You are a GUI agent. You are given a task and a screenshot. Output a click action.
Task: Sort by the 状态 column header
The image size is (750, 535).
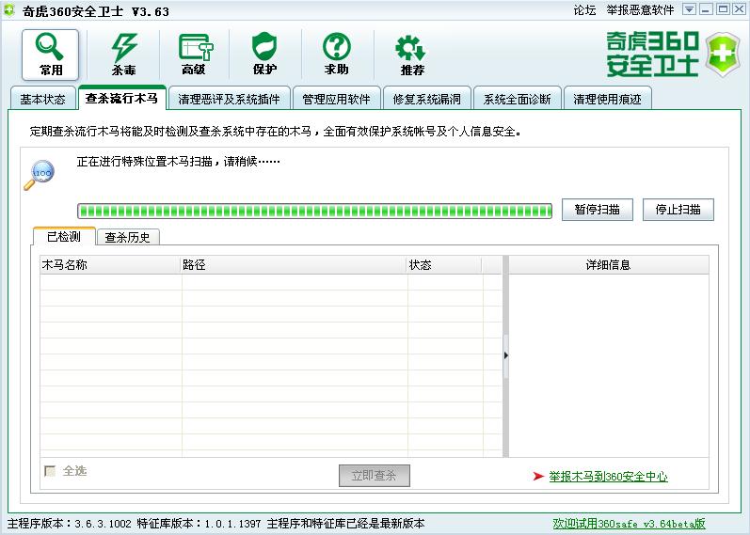pos(444,265)
